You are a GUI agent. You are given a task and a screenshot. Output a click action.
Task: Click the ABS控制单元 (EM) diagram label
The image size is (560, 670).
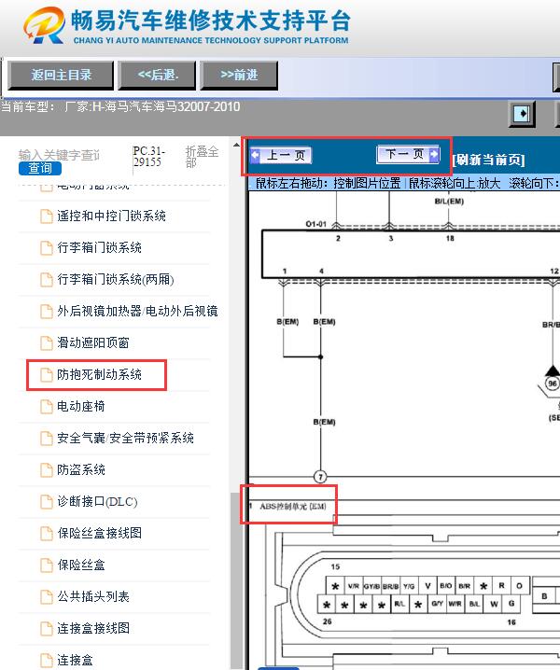tap(293, 507)
